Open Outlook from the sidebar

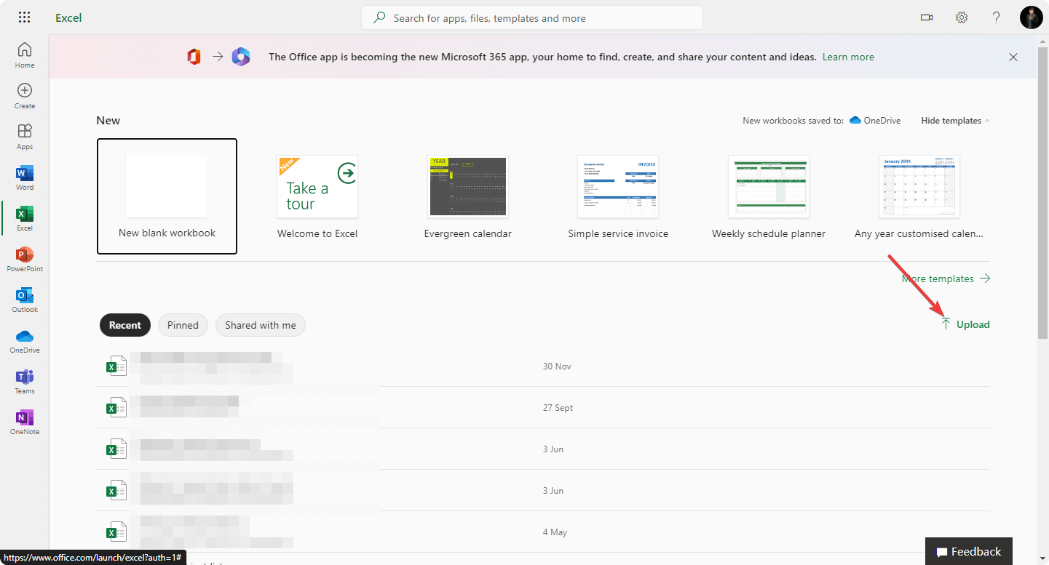25,299
